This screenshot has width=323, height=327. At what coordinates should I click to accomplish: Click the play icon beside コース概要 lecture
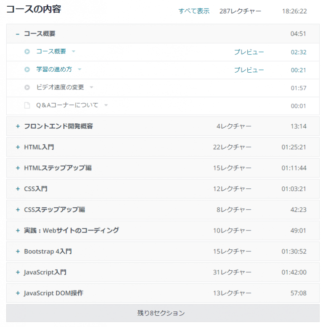pos(27,52)
